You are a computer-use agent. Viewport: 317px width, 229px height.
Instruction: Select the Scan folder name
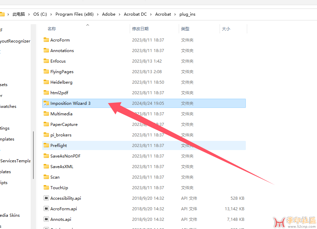tap(55, 177)
